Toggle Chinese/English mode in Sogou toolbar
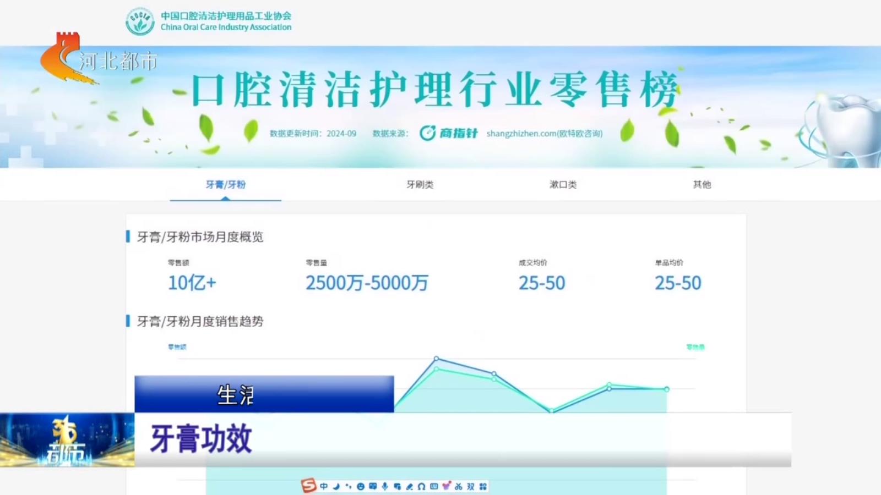This screenshot has height=495, width=881. (324, 486)
